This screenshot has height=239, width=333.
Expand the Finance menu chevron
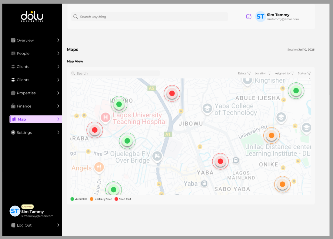click(x=58, y=106)
